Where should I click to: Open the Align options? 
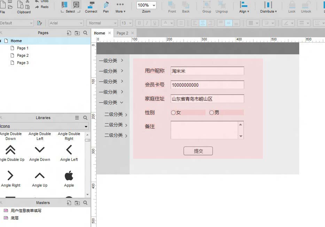click(244, 7)
